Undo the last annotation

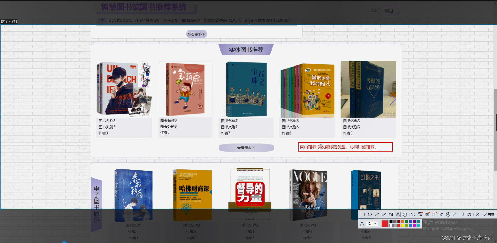click(413, 214)
